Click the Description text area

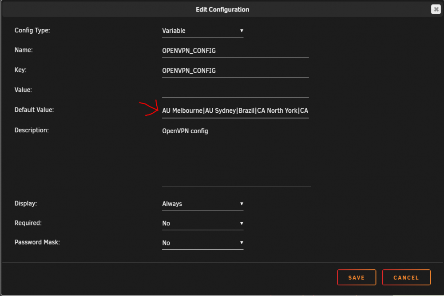pyautogui.click(x=236, y=156)
